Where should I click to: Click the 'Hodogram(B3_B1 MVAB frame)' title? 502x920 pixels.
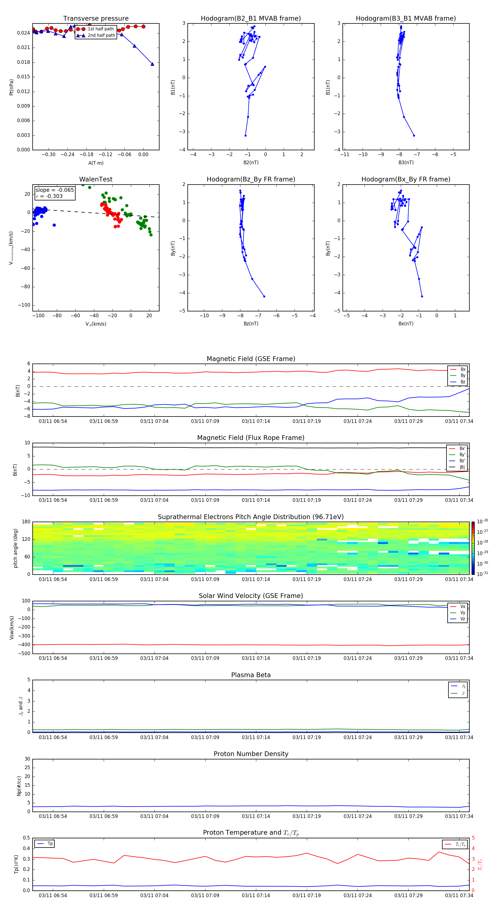406,19
